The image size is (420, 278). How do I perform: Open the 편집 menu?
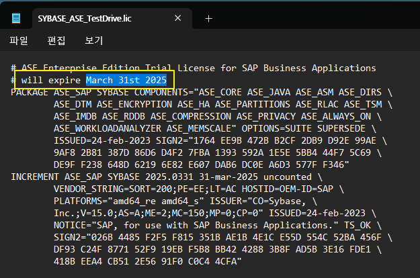pyautogui.click(x=56, y=40)
